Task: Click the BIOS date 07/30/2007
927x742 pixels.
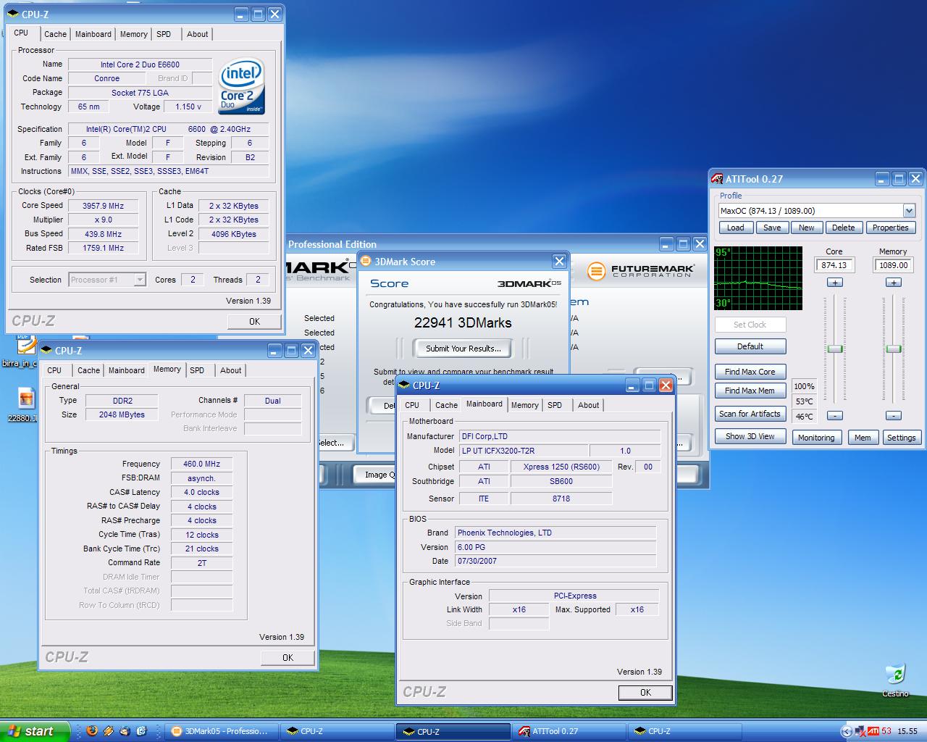Action: [x=555, y=561]
